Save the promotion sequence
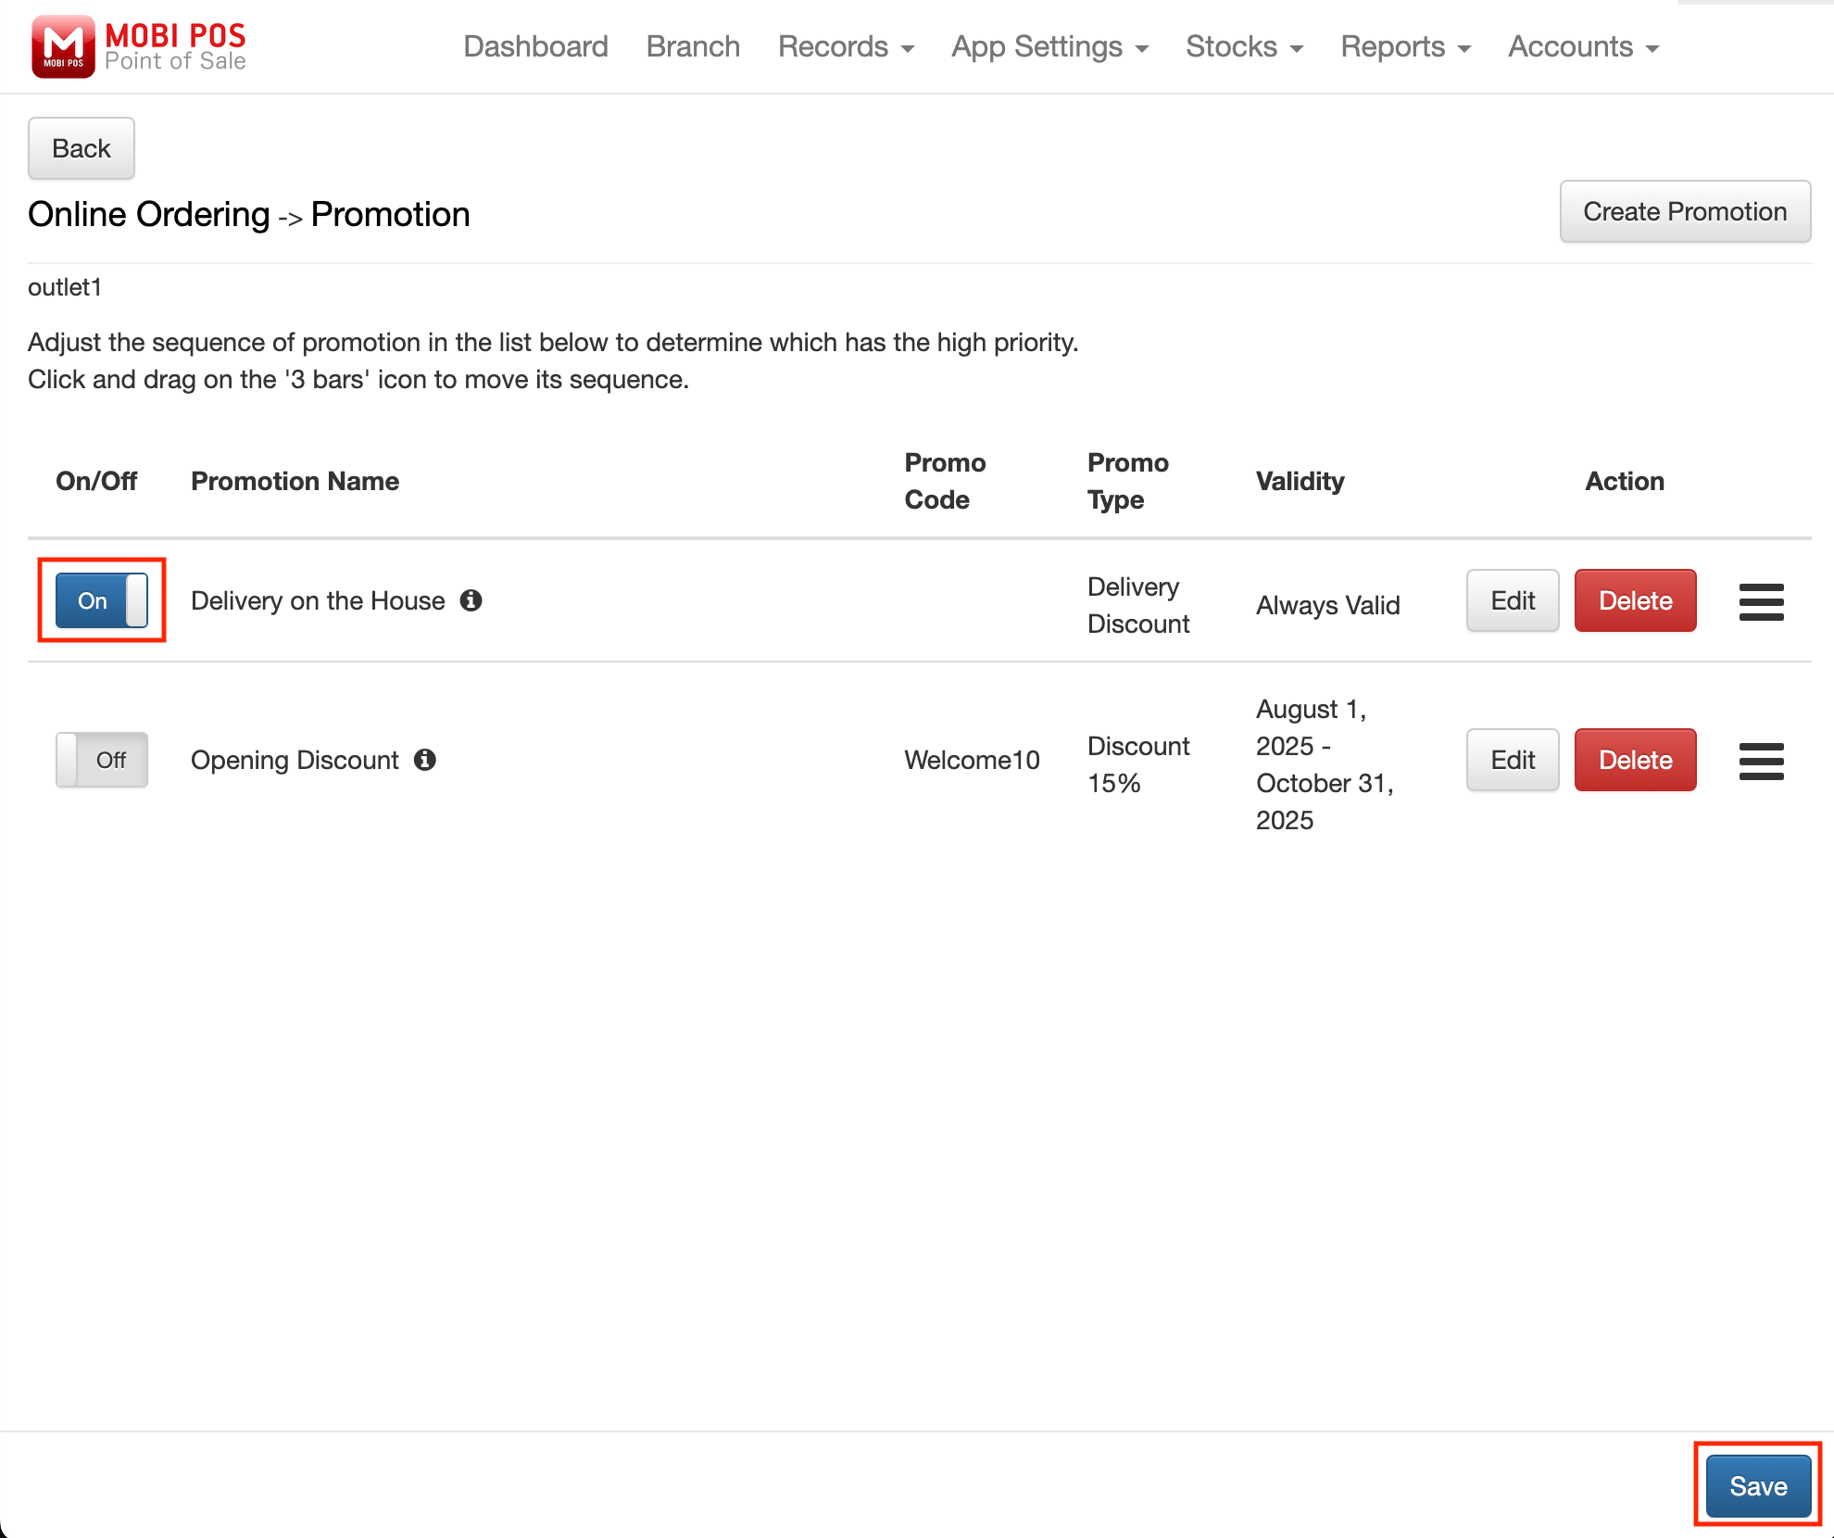The width and height of the screenshot is (1834, 1538). [1758, 1486]
